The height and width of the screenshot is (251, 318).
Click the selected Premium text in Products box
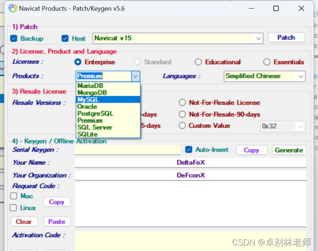pos(90,76)
